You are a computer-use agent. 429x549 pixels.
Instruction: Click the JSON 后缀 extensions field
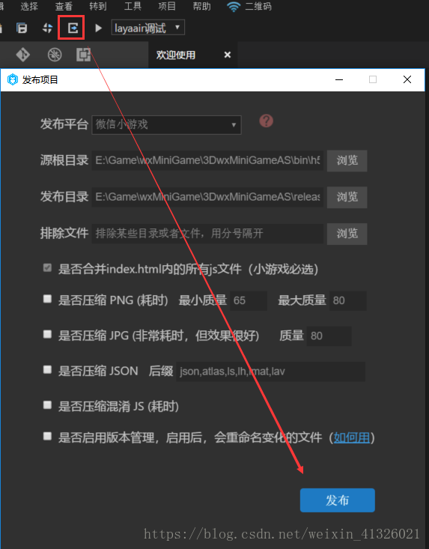(270, 371)
